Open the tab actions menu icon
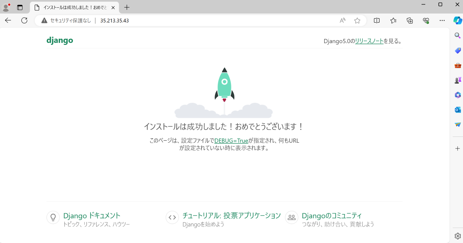463x243 pixels. click(20, 7)
